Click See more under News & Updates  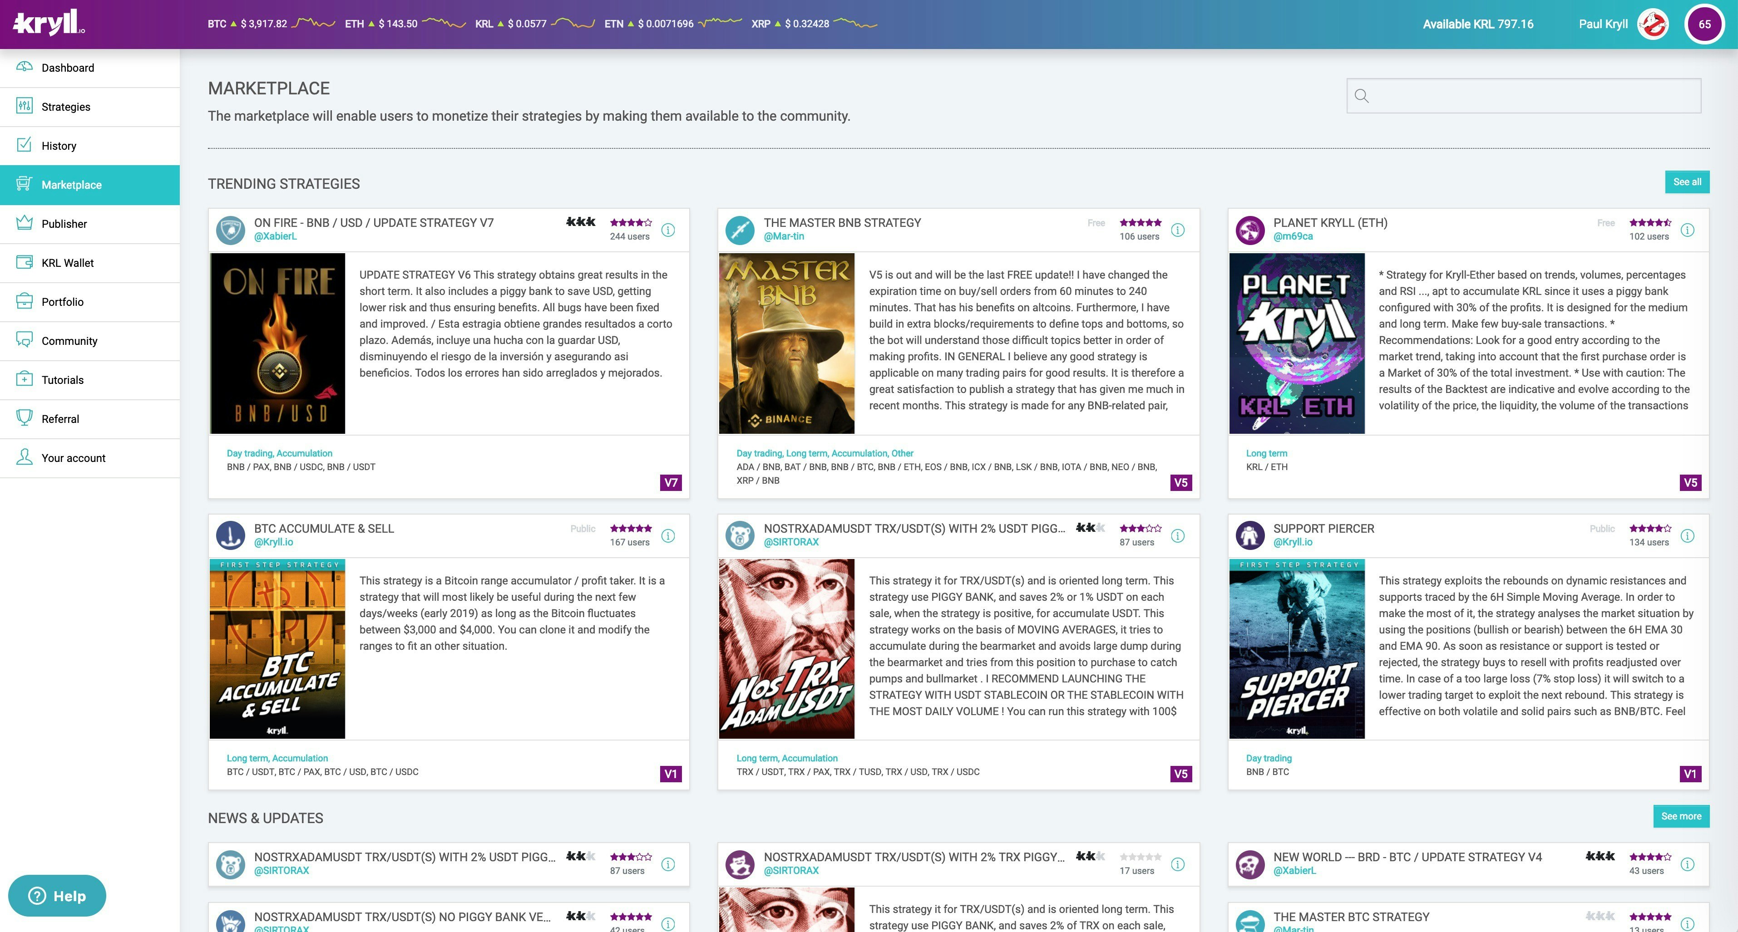coord(1681,816)
